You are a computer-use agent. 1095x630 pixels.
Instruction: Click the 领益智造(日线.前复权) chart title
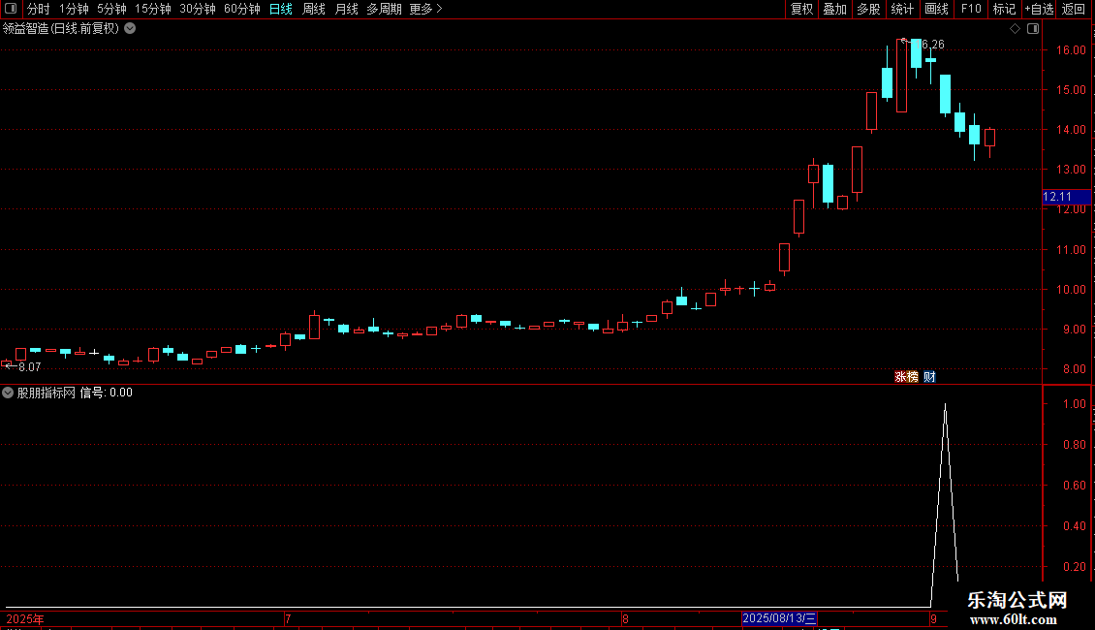pyautogui.click(x=61, y=29)
